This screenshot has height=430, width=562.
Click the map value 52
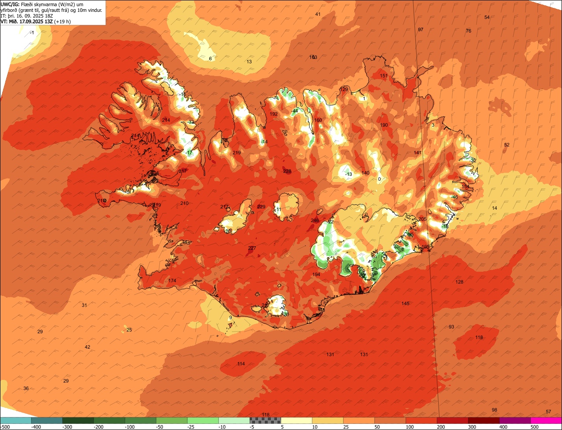[507, 145]
